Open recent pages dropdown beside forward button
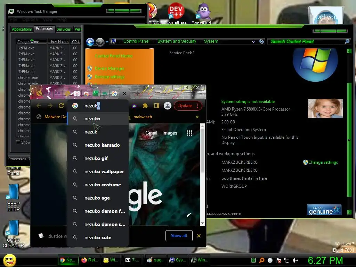This screenshot has height=267, width=356. click(107, 42)
